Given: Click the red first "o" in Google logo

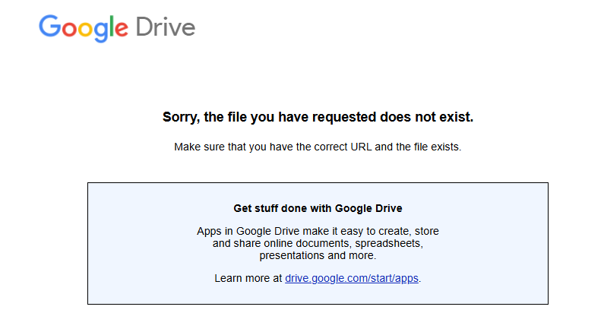Looking at the screenshot, I should pos(68,30).
